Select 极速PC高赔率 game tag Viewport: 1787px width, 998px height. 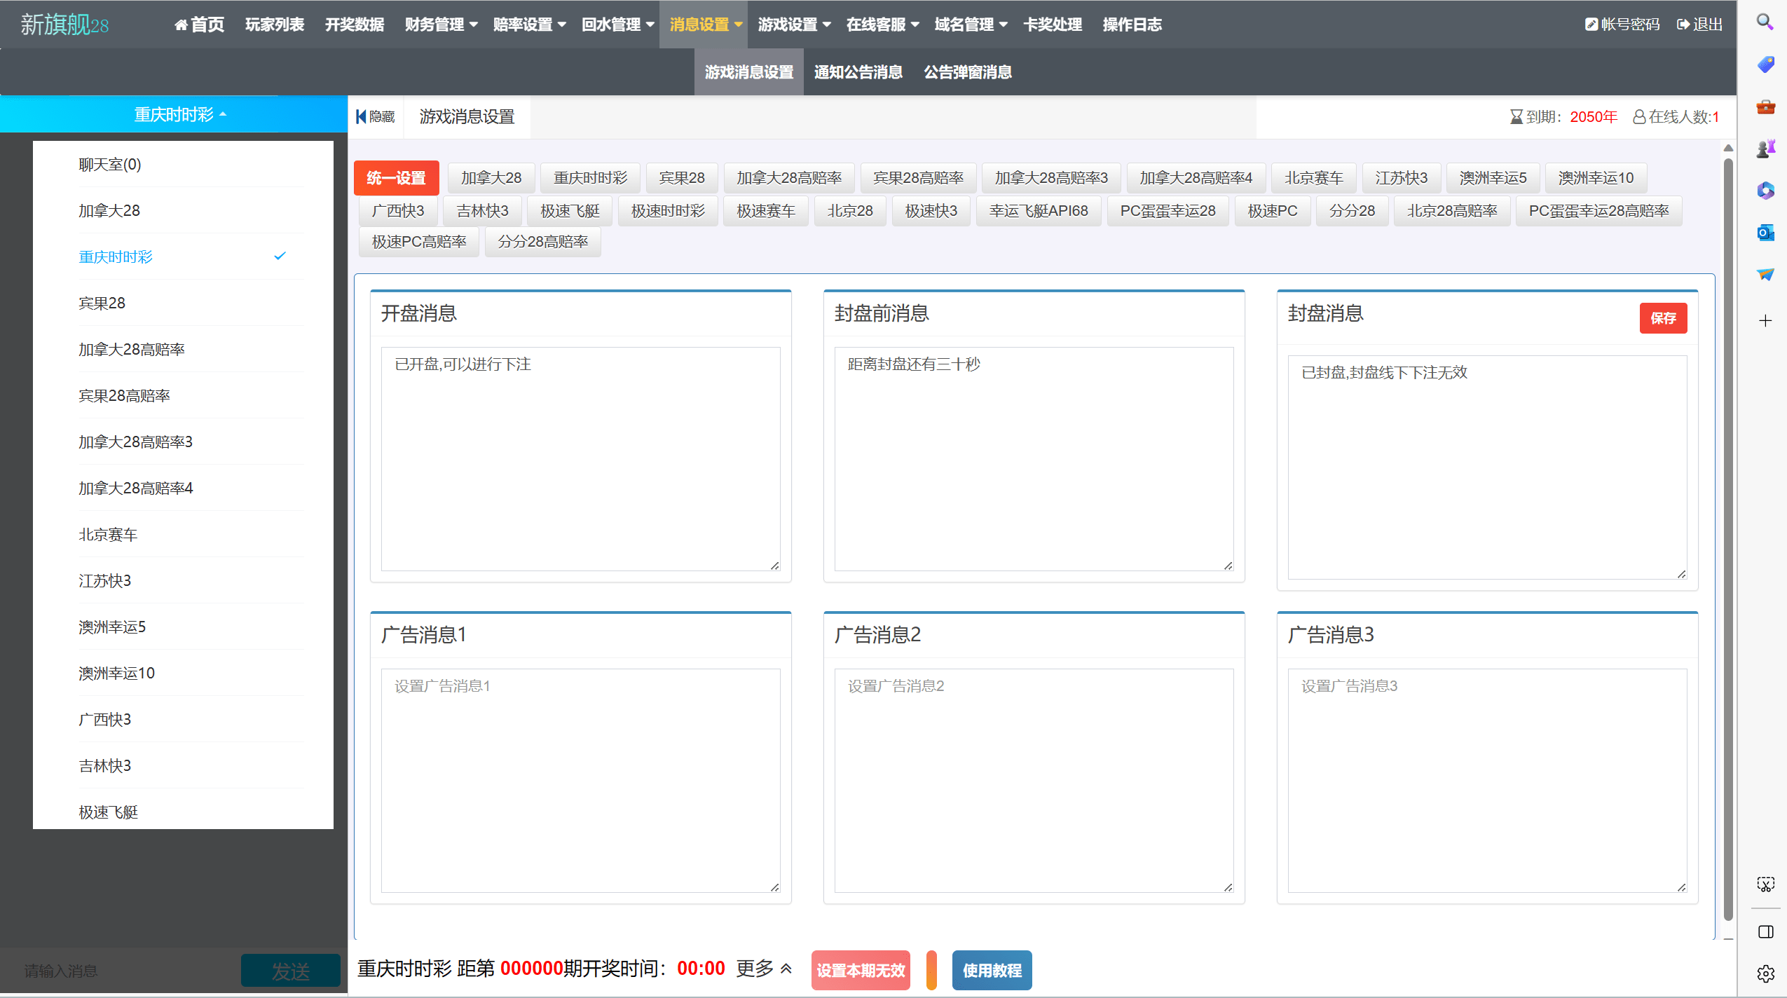coord(419,242)
